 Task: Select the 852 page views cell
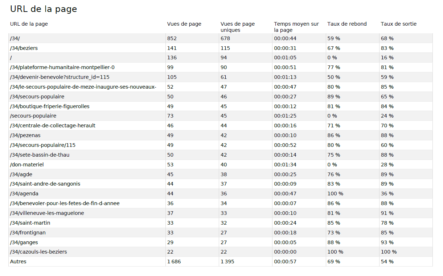pos(172,38)
